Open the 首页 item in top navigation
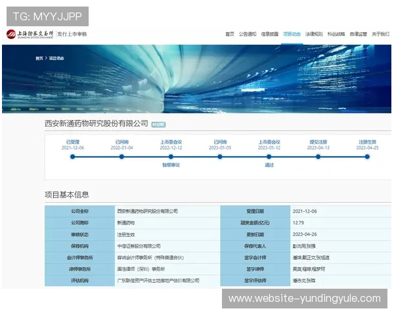Screen dimensions: 394x315 (x=230, y=34)
